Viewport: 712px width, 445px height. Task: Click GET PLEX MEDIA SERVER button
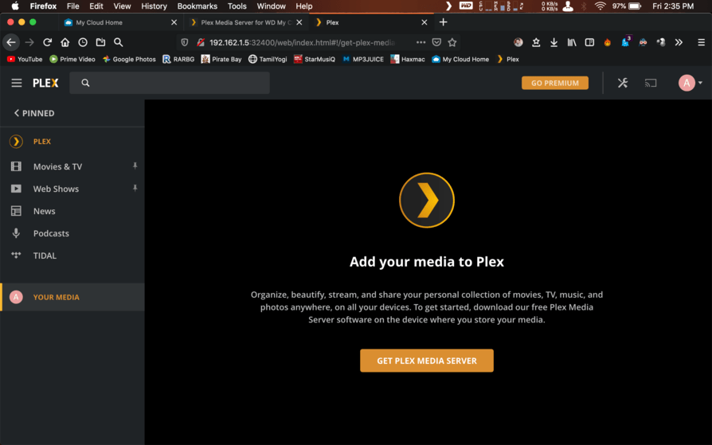tap(427, 361)
